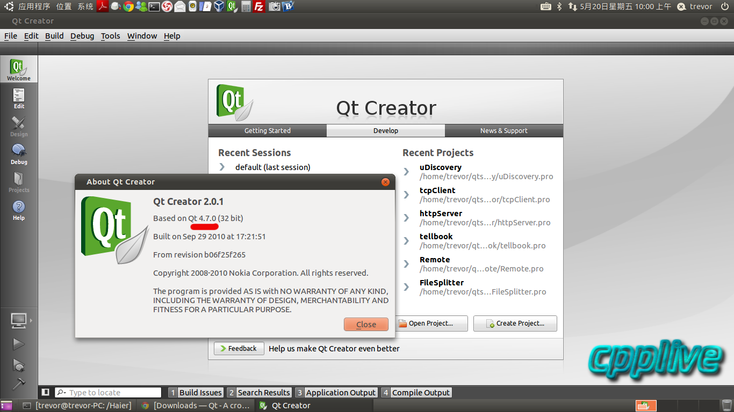Click the chevron beside uDiscovery

[407, 172]
